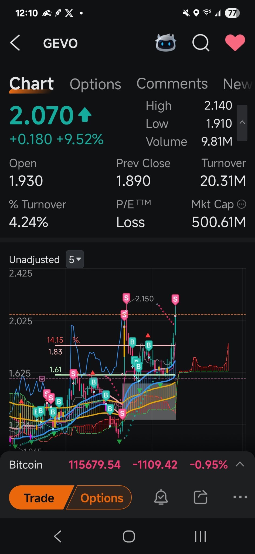Expand the Bitcoin ticker bar chevron
The image size is (255, 554).
click(240, 465)
